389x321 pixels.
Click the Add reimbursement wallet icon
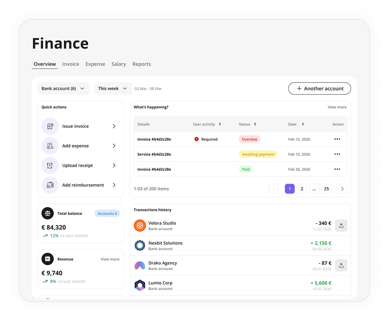point(50,185)
